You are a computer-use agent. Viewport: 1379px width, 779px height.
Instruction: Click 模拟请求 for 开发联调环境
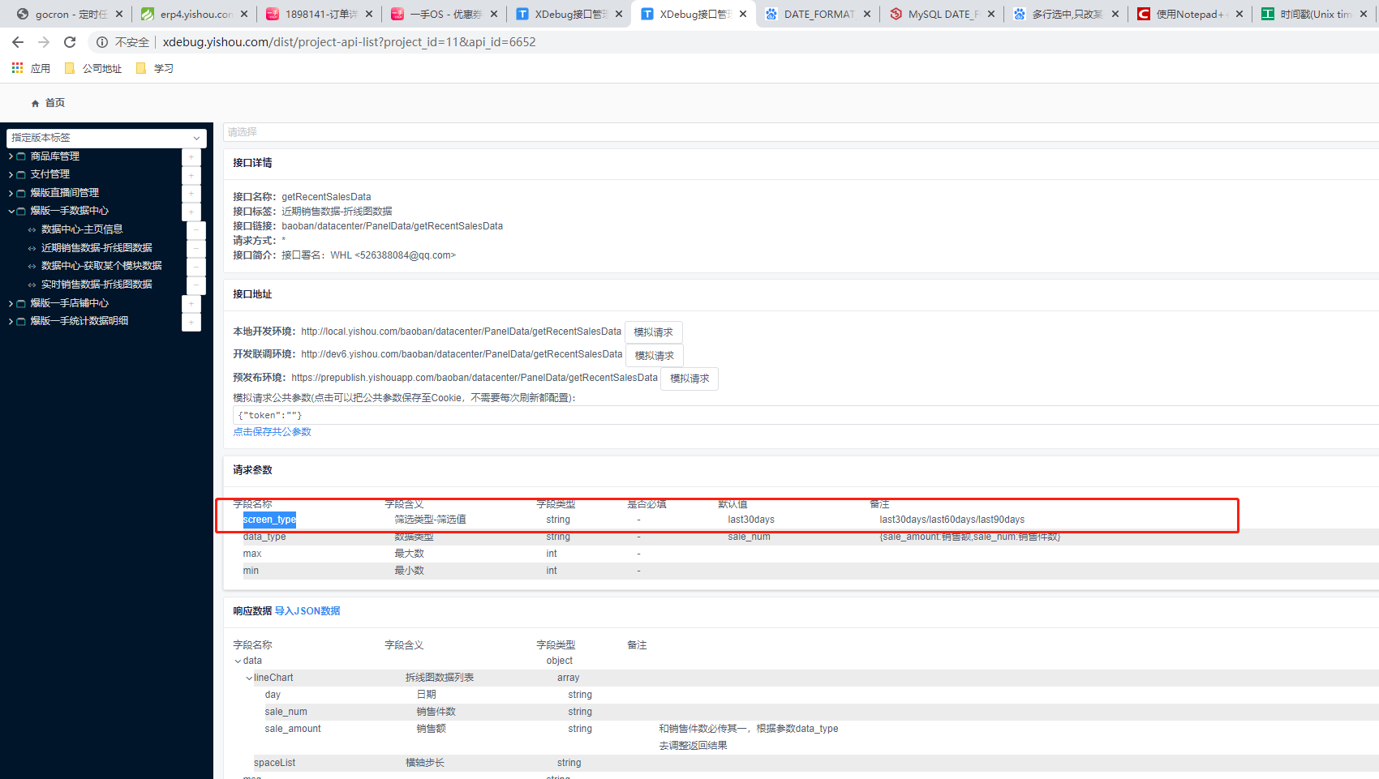[655, 356]
